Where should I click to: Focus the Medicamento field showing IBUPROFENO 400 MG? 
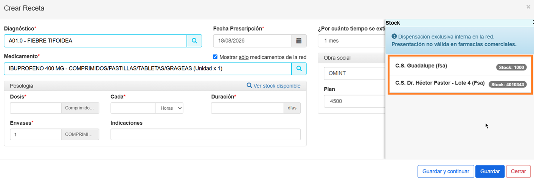pos(148,69)
